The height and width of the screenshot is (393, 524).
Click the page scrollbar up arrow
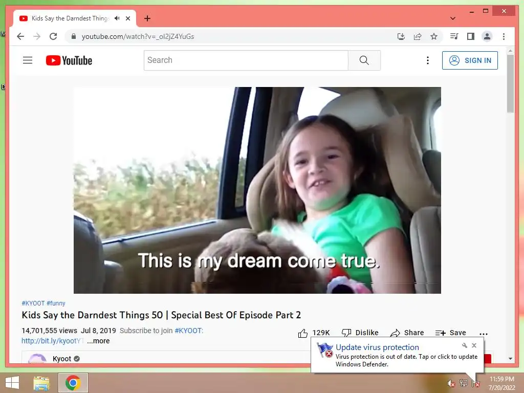(510, 51)
